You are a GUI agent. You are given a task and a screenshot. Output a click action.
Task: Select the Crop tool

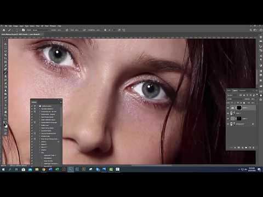coord(5,59)
